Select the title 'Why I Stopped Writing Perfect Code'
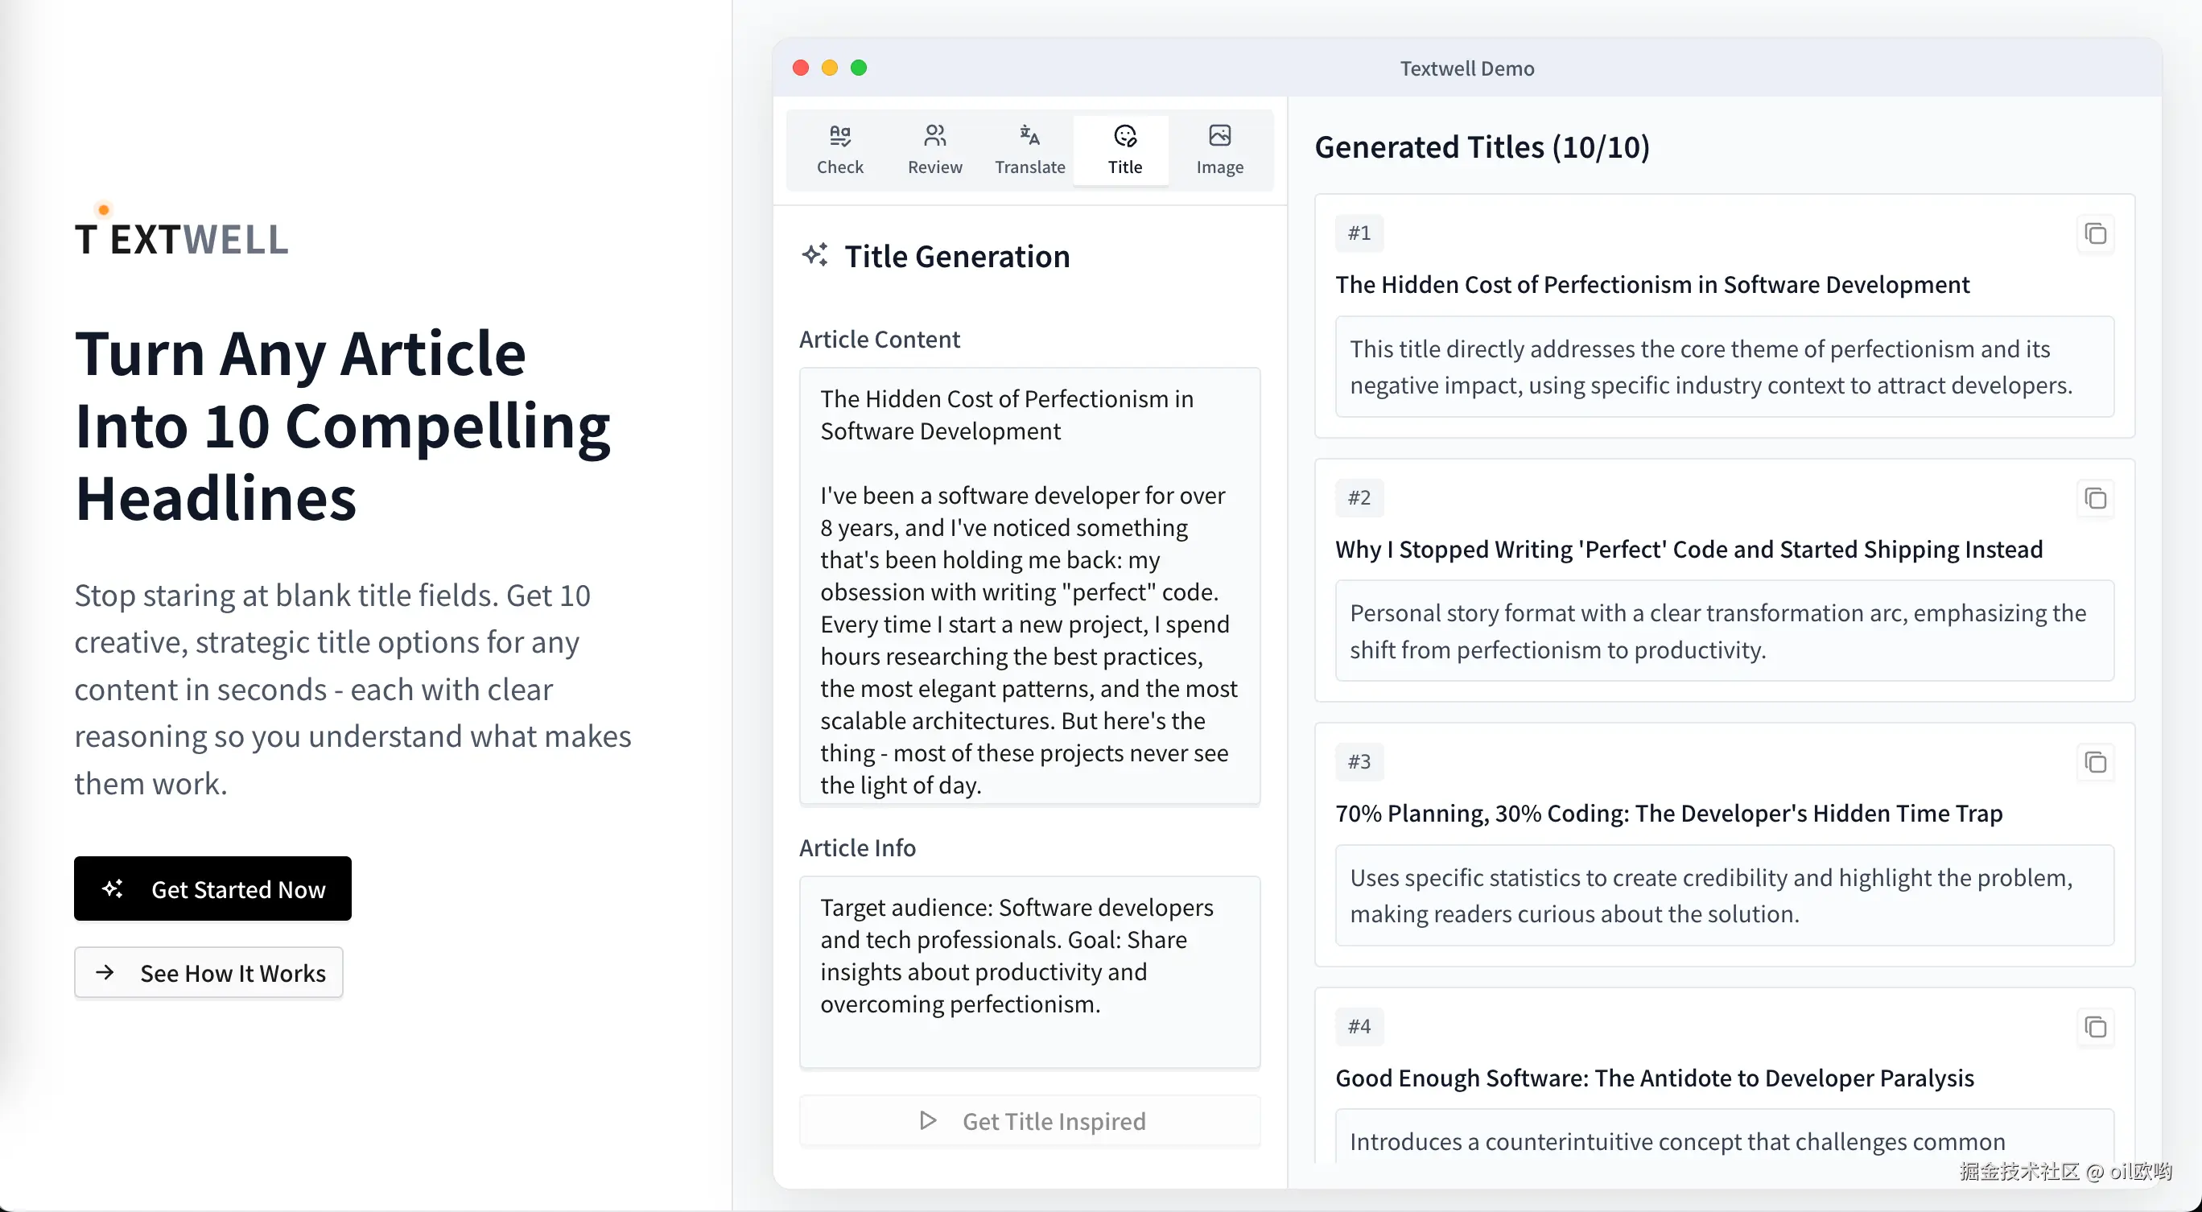2202x1212 pixels. [x=1689, y=549]
